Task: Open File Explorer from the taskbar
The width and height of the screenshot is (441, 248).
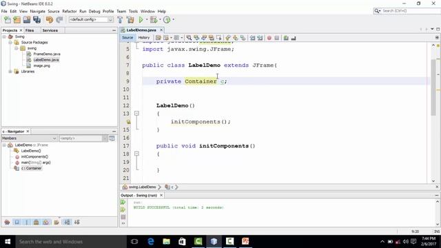Action: coord(167,242)
